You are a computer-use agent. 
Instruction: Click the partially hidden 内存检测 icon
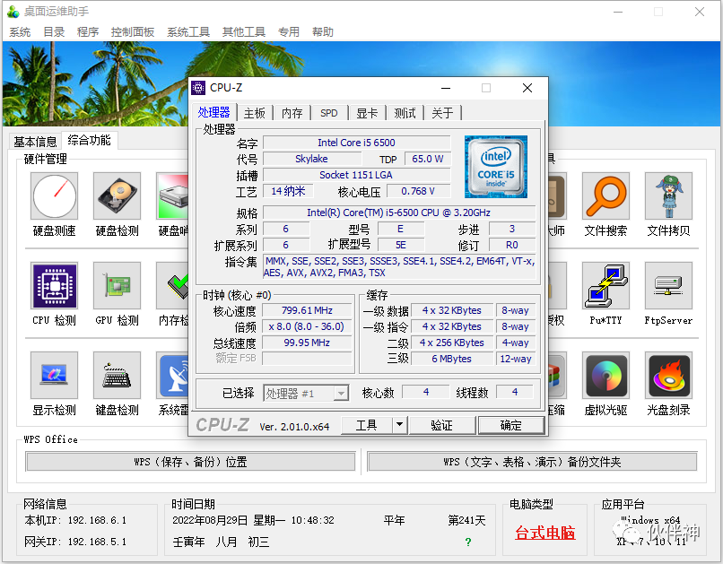coord(172,286)
